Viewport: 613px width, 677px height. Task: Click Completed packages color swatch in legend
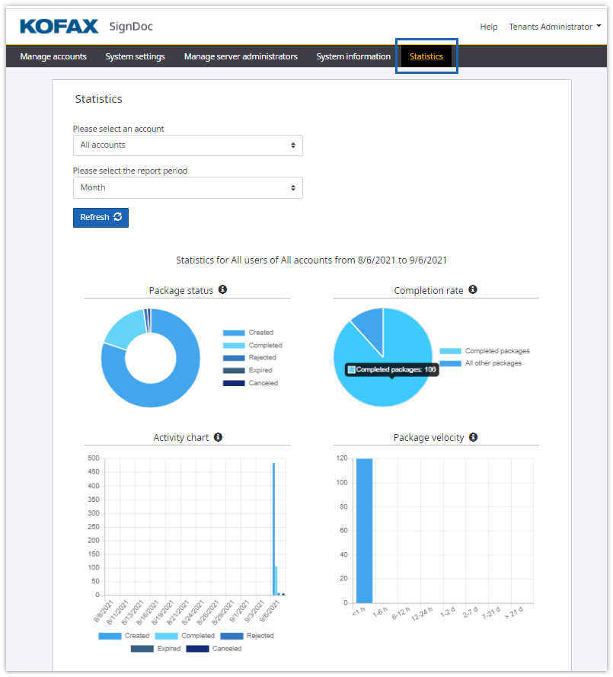pyautogui.click(x=450, y=351)
